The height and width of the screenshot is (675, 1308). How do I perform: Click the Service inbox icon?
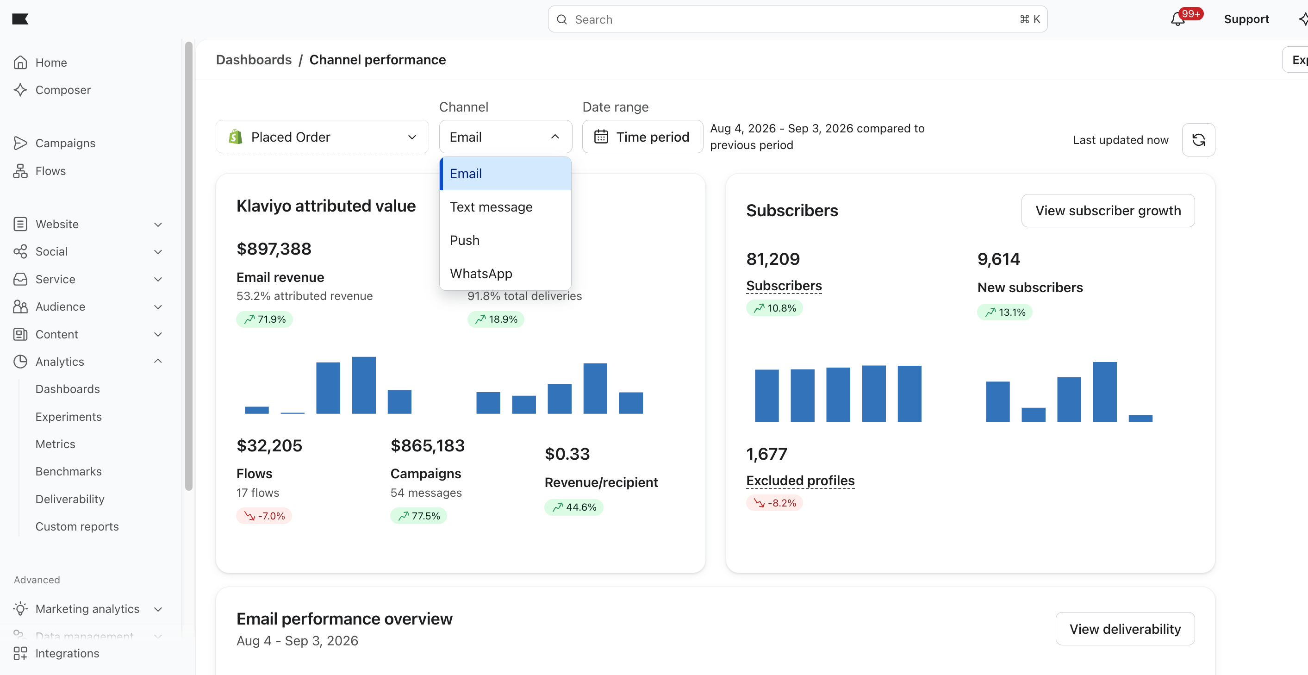coord(20,279)
